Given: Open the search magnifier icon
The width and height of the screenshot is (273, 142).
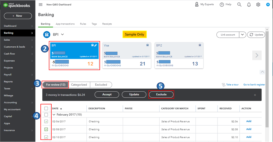Looking at the screenshot, I should tap(239, 5).
